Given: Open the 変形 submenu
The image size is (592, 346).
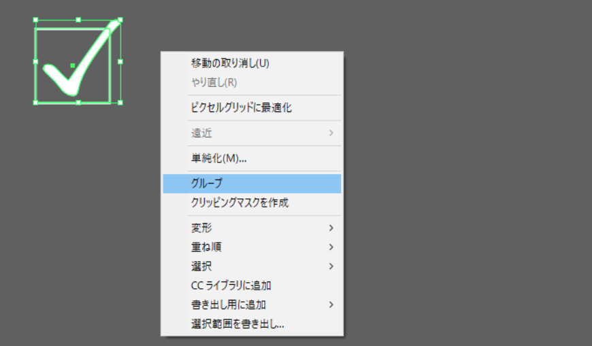Looking at the screenshot, I should point(252,228).
